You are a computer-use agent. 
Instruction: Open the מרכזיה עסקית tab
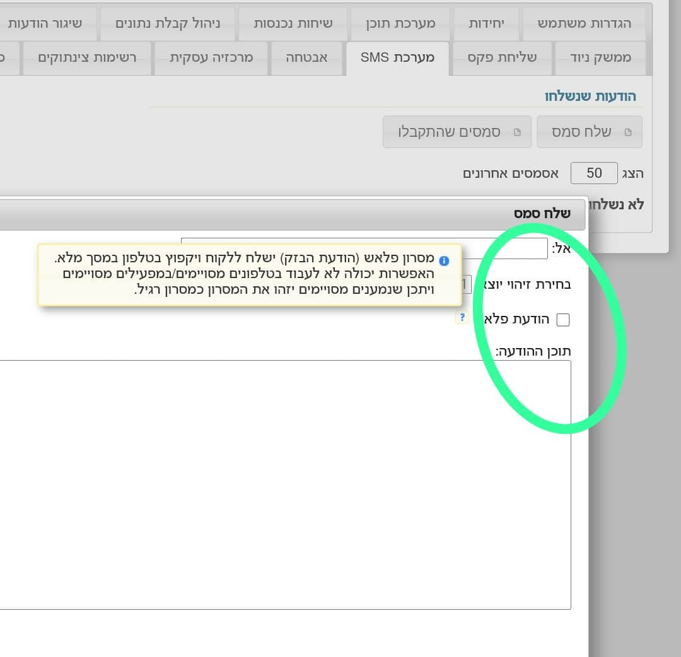point(211,58)
